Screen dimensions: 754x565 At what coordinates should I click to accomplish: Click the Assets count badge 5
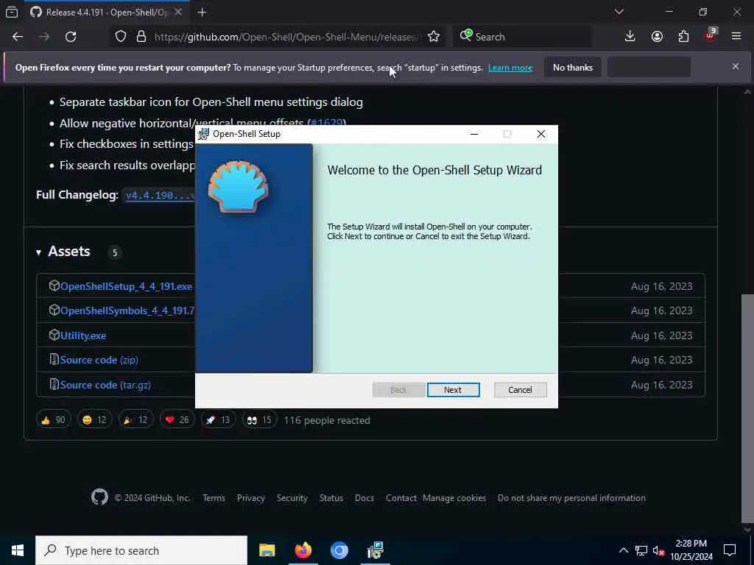coord(114,253)
